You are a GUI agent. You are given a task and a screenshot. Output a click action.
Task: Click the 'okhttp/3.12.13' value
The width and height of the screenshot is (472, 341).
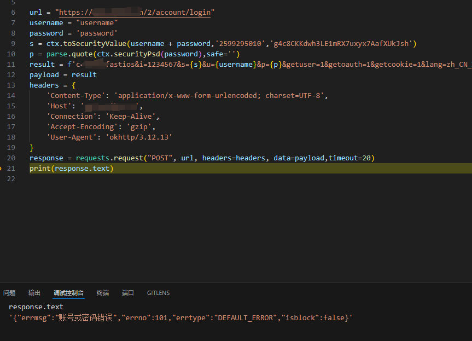(139, 137)
